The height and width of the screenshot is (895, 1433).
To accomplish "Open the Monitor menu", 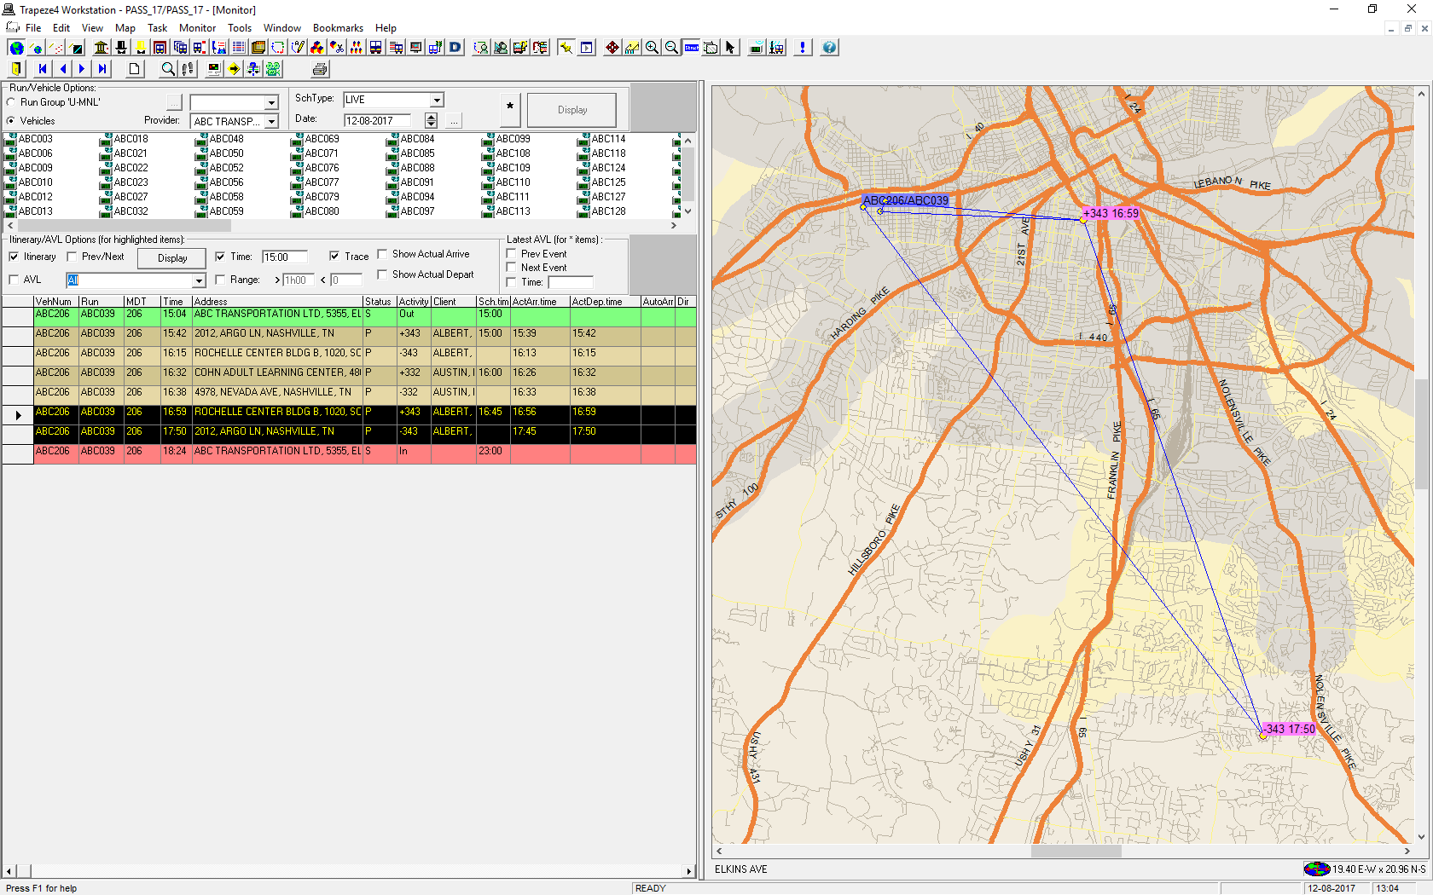I will 197,28.
